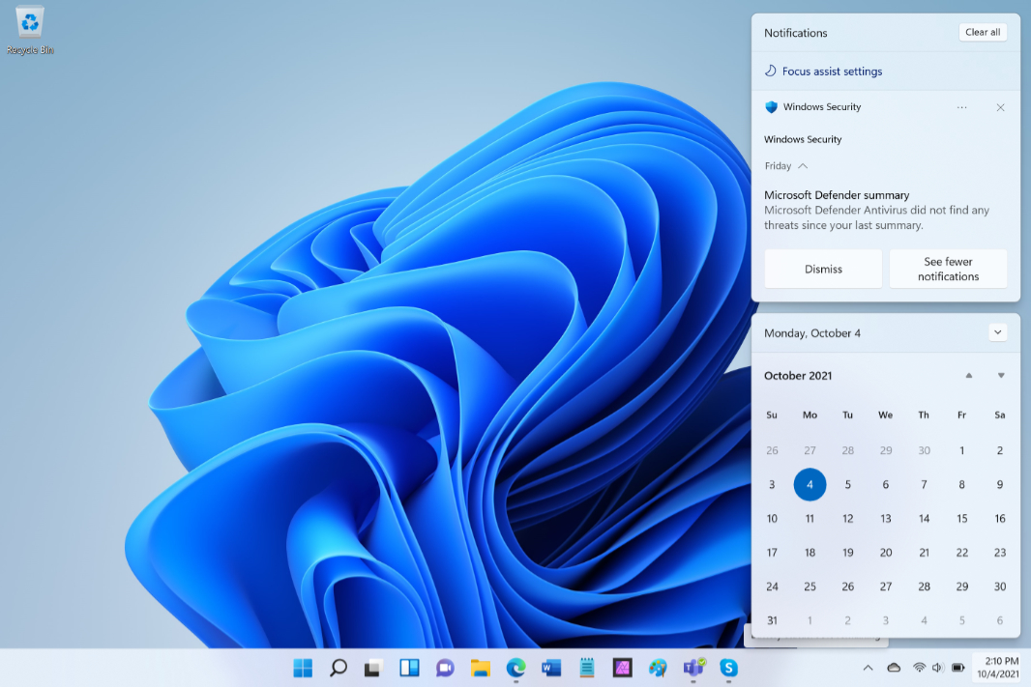
Task: Open Microsoft Teams
Action: [694, 668]
